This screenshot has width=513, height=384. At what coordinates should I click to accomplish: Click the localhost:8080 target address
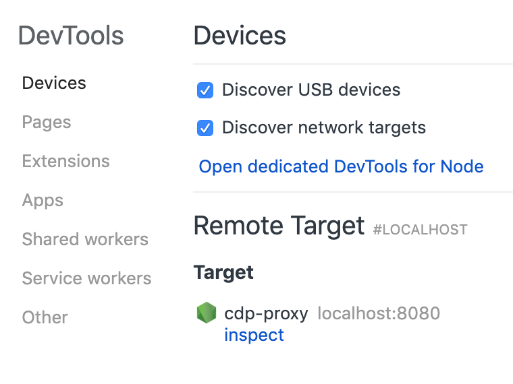tap(379, 313)
